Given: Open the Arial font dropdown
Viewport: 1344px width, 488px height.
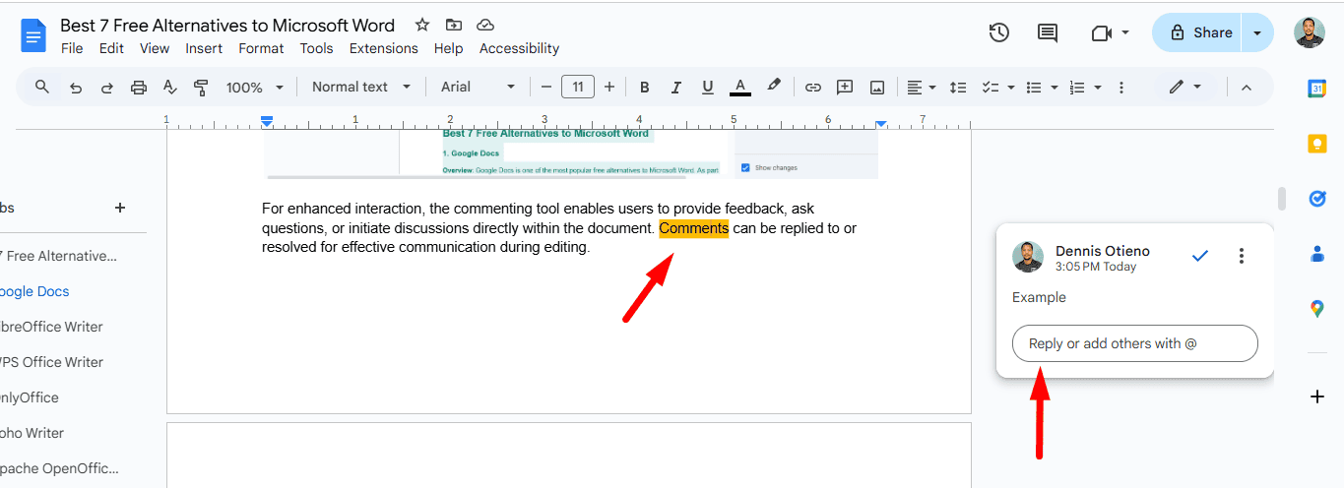Looking at the screenshot, I should pos(478,87).
